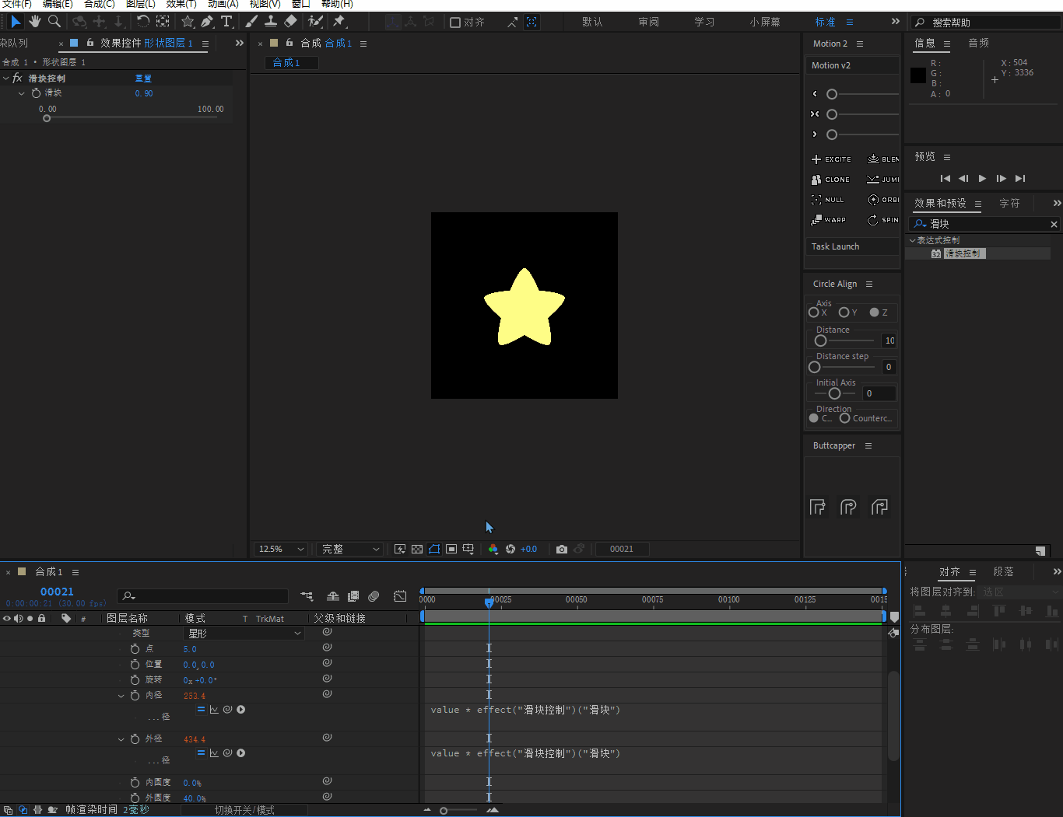Click the Circle Align Distance slider handle
This screenshot has width=1063, height=817.
[820, 340]
